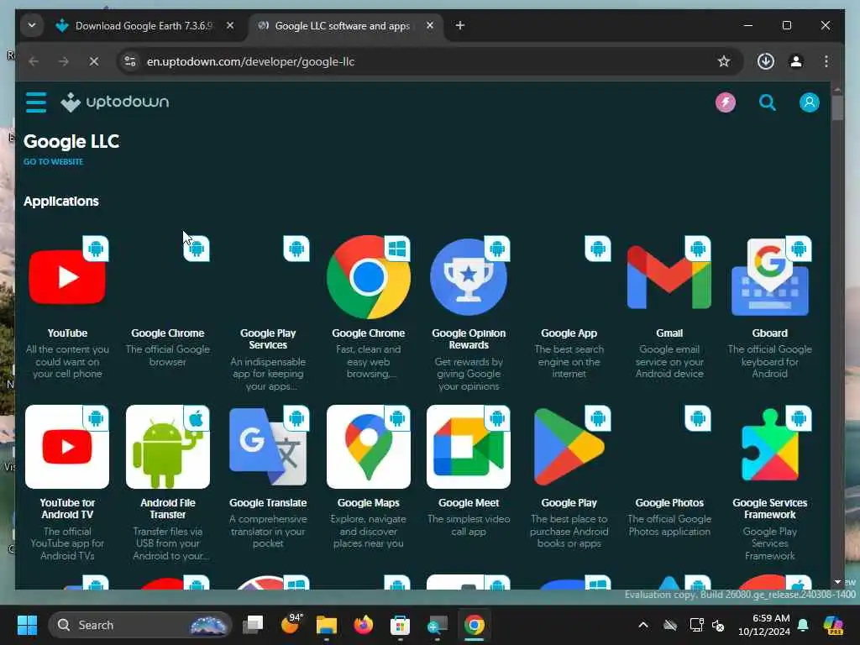860x645 pixels.
Task: Open the Gmail app icon
Action: tap(669, 277)
